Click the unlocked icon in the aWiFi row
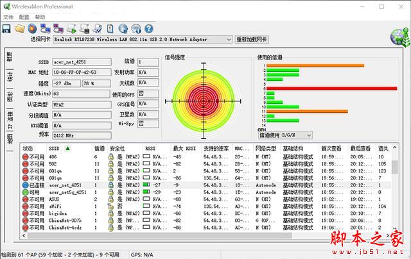Viewport: 411px width, 259px height. coord(111,206)
